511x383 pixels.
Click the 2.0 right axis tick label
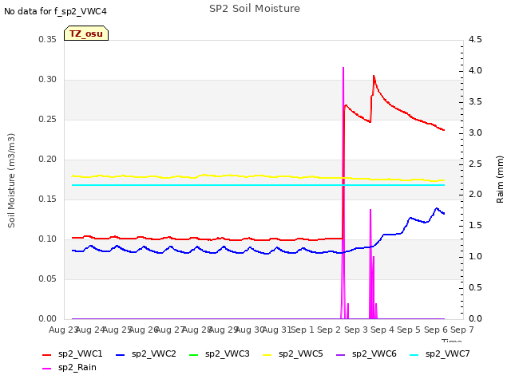tap(475, 195)
